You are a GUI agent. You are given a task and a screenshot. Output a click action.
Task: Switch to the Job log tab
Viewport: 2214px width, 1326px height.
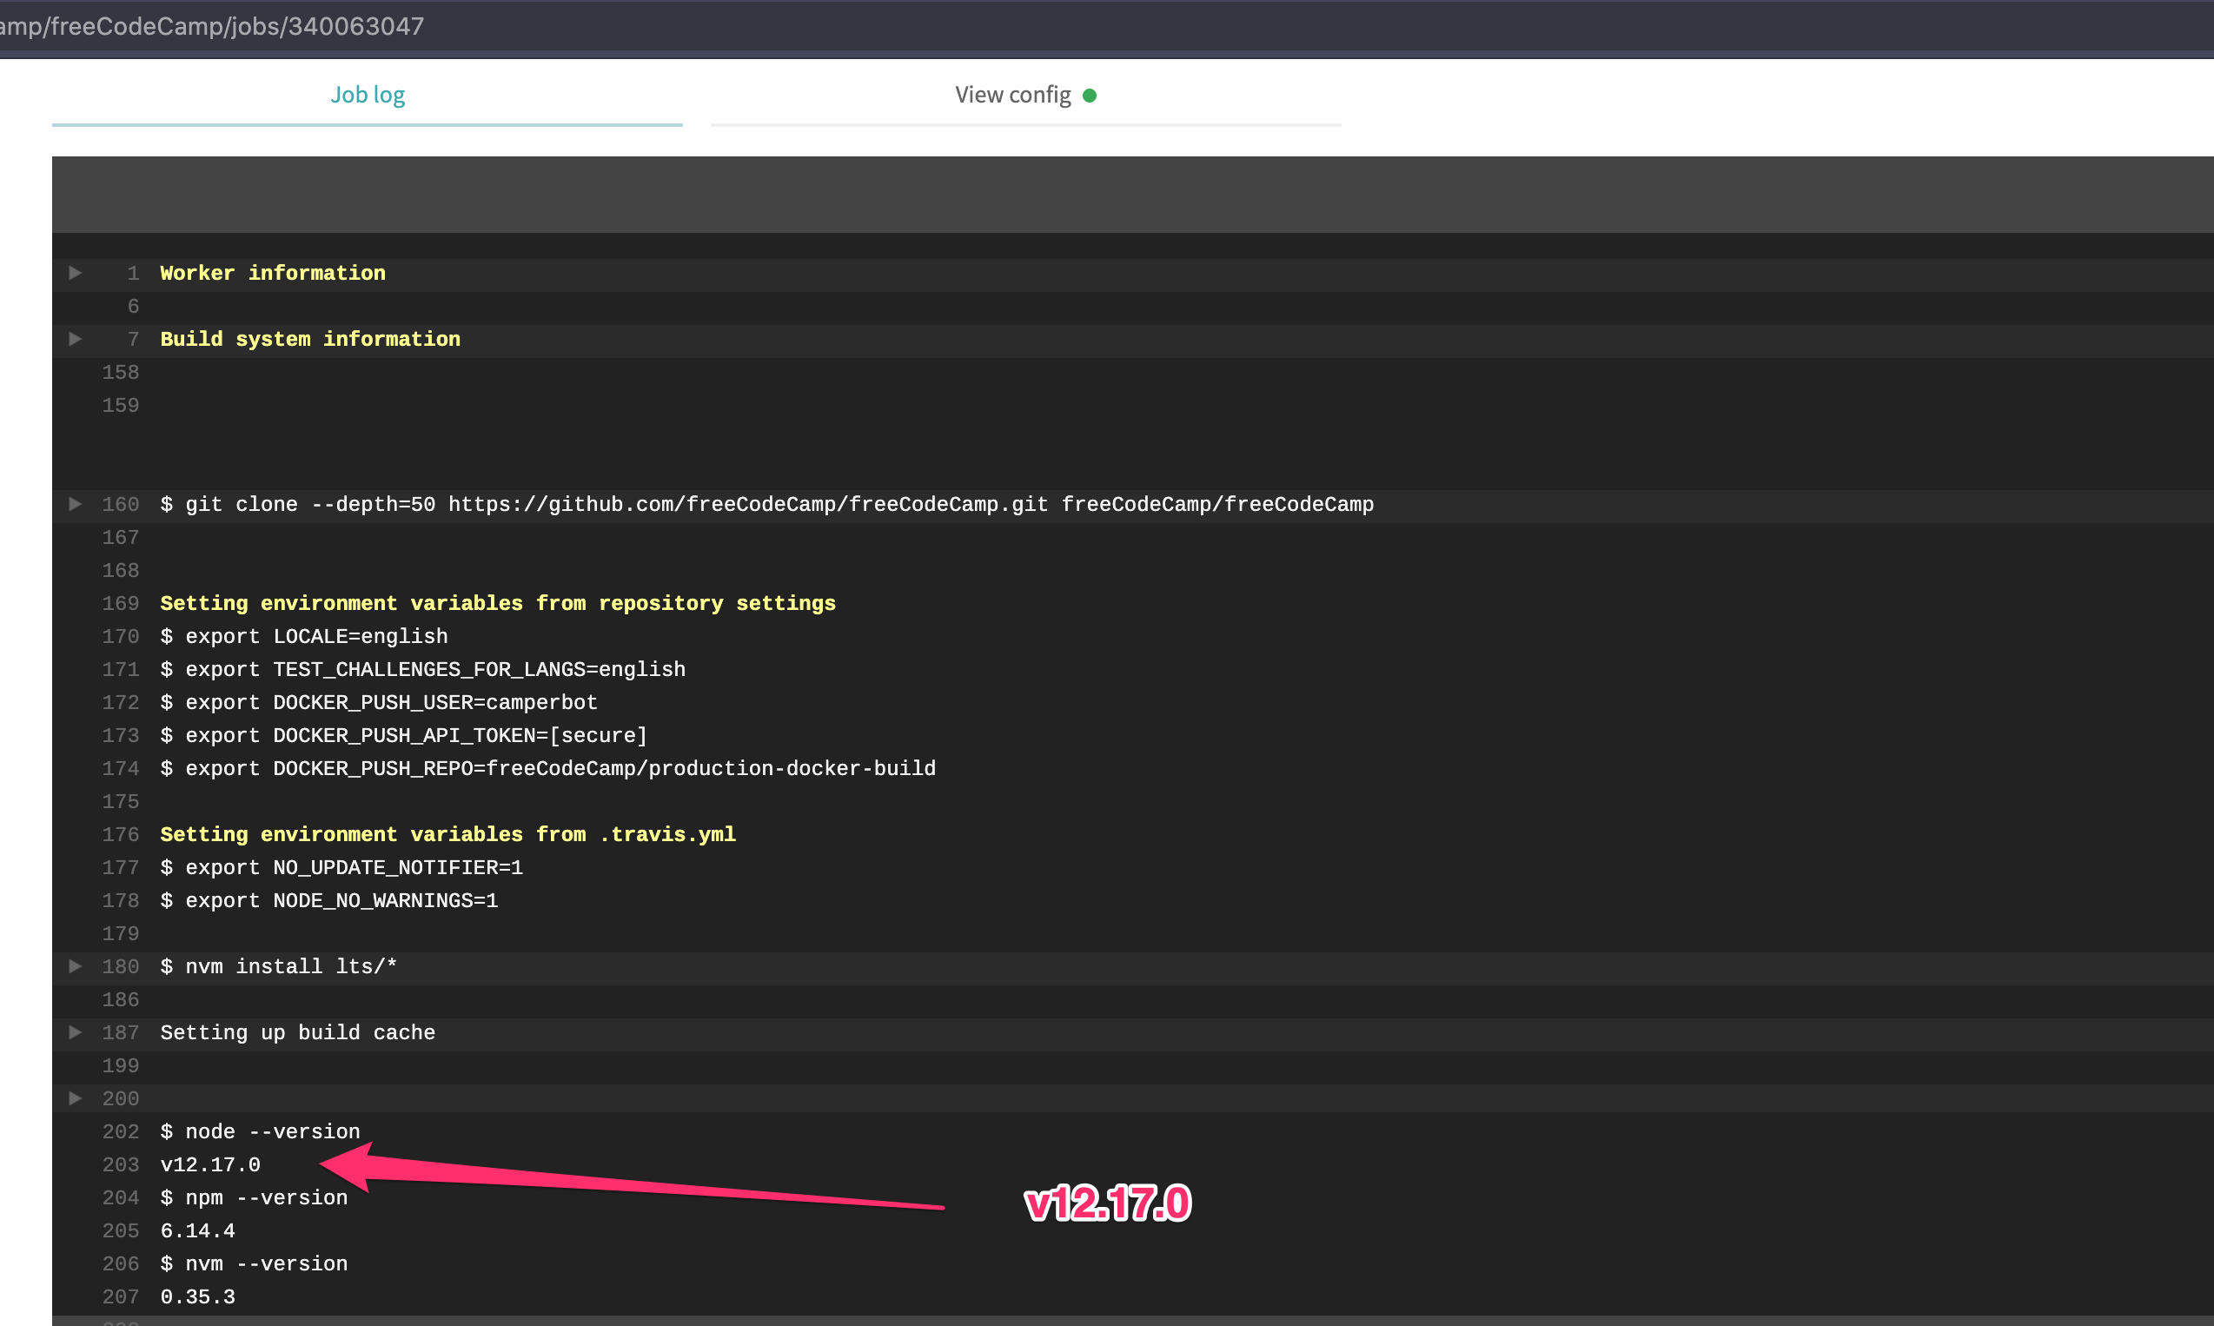point(368,94)
